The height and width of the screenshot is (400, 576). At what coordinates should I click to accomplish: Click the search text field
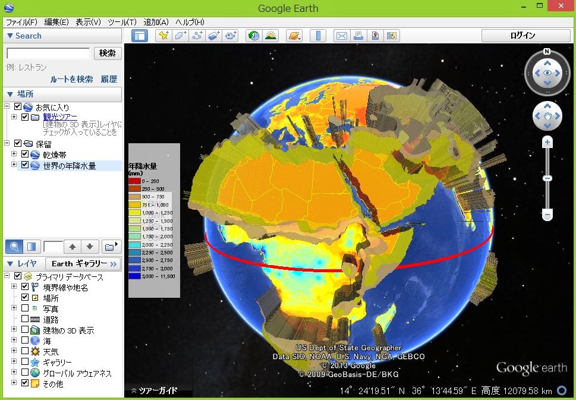(48, 53)
